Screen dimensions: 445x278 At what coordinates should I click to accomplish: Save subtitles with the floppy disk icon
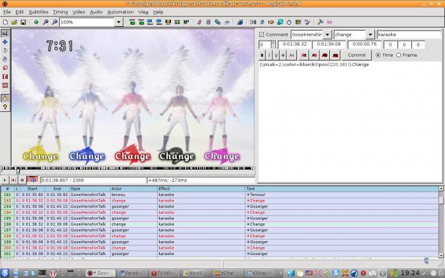pos(24,22)
